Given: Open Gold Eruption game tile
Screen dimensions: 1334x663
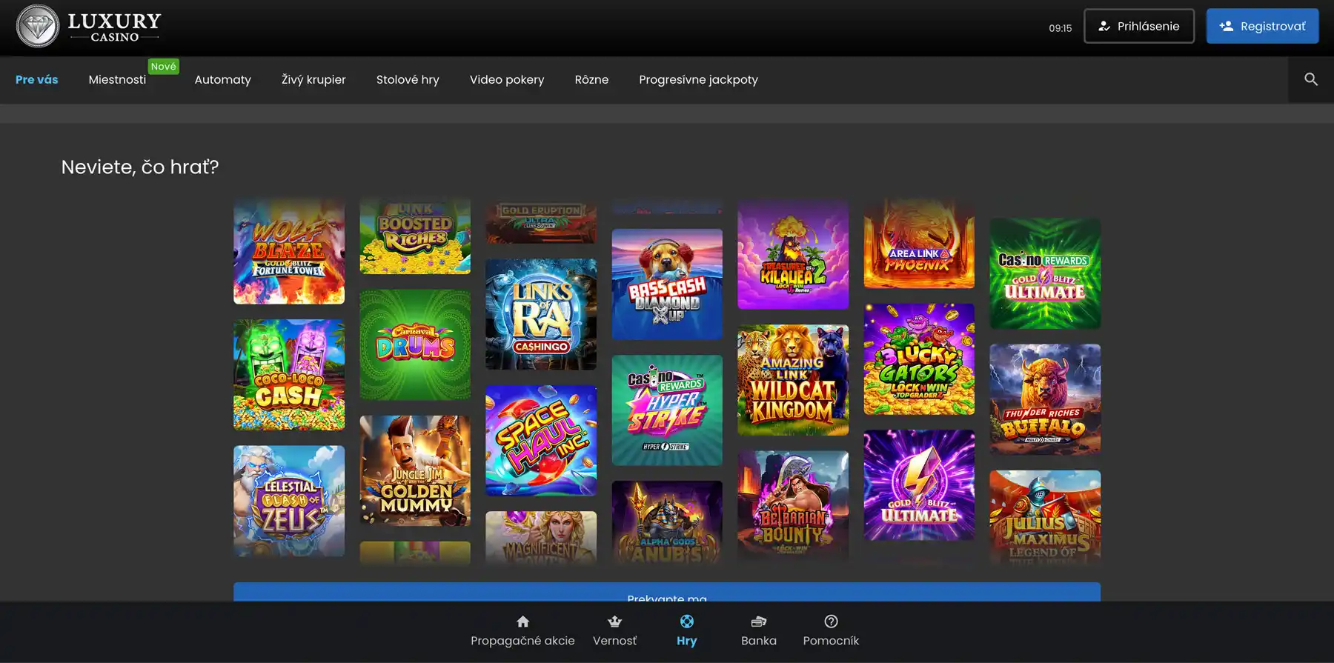Looking at the screenshot, I should pos(541,221).
